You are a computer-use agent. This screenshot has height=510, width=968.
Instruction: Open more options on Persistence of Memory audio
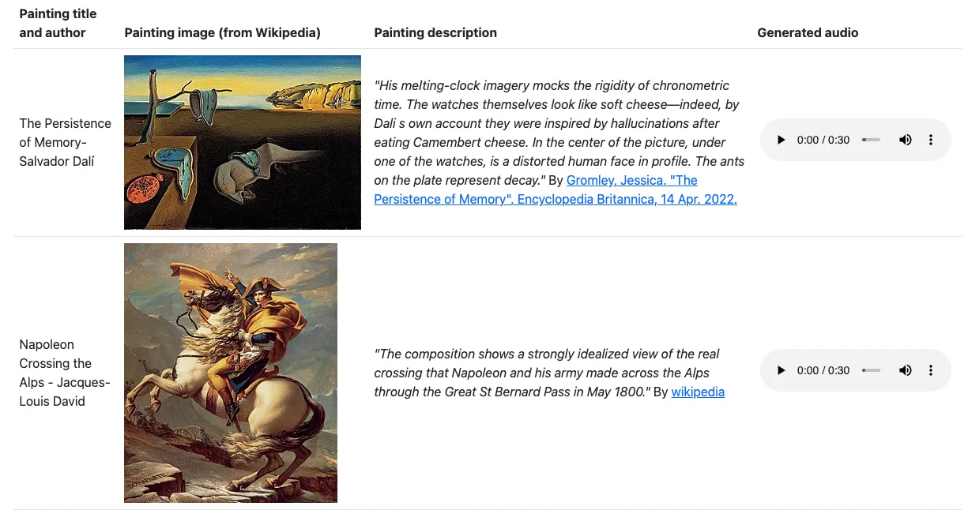[x=931, y=140]
